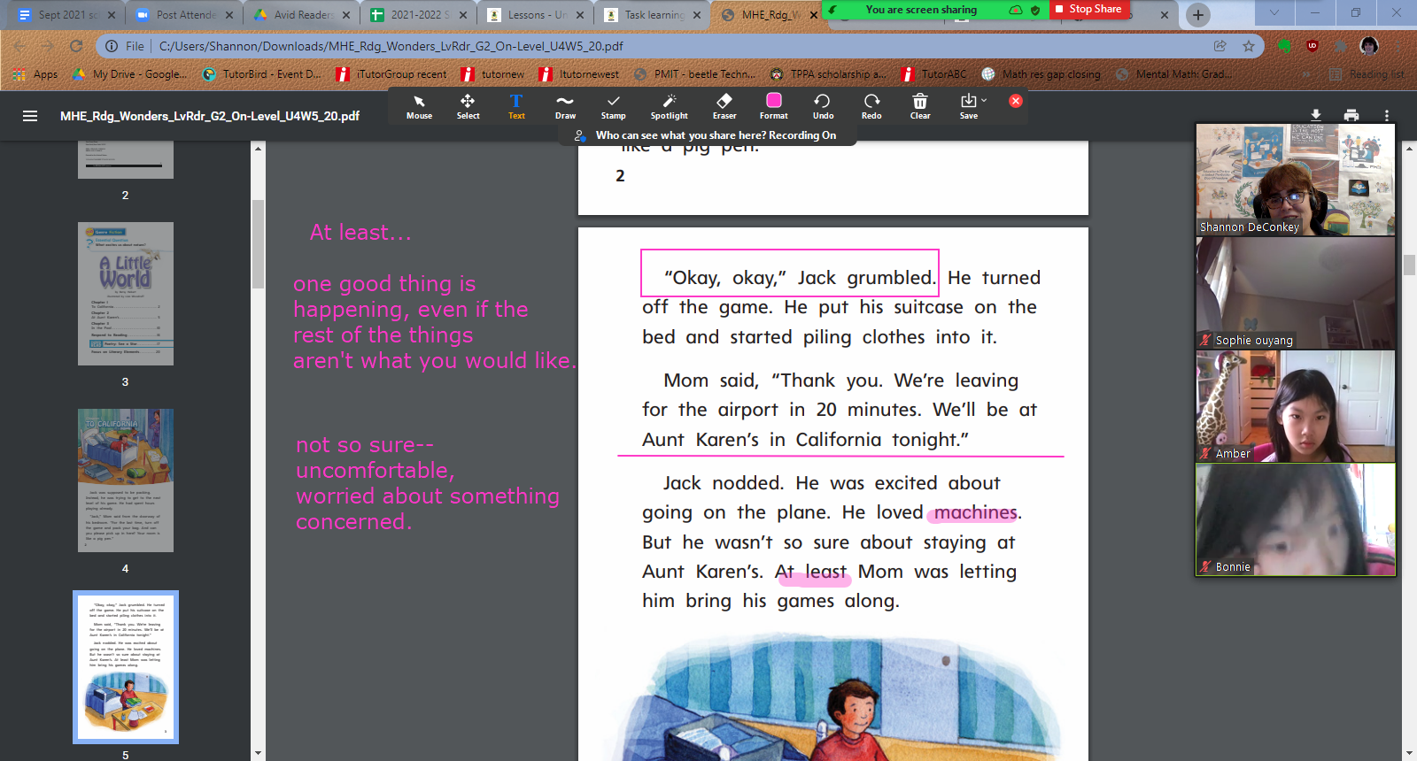Open Math res gap closing bookmark

[x=1041, y=74]
